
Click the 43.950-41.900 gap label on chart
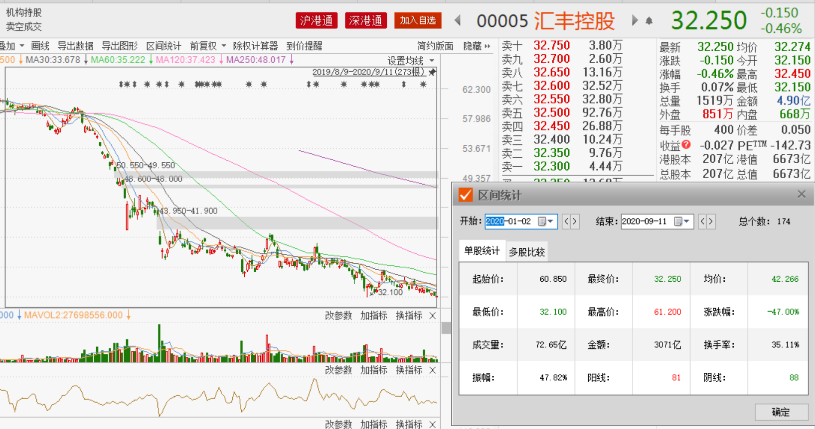click(x=188, y=211)
